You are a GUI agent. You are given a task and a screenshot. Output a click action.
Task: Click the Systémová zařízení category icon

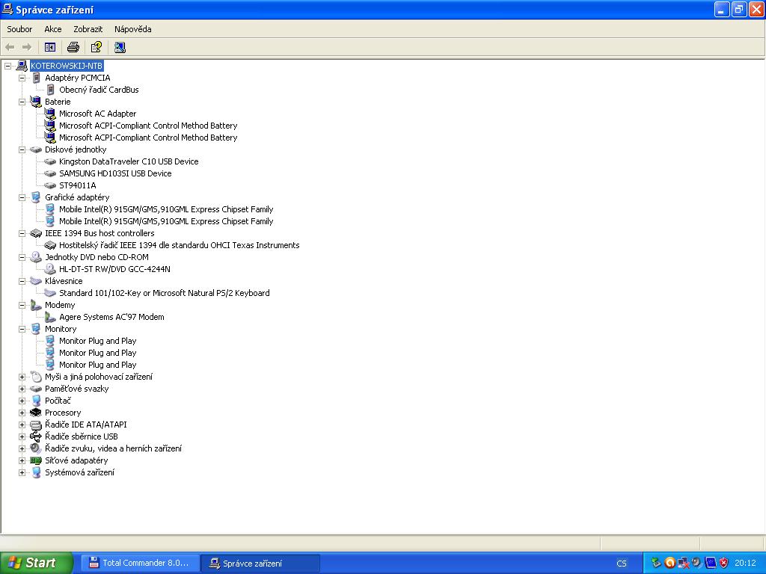(x=36, y=472)
